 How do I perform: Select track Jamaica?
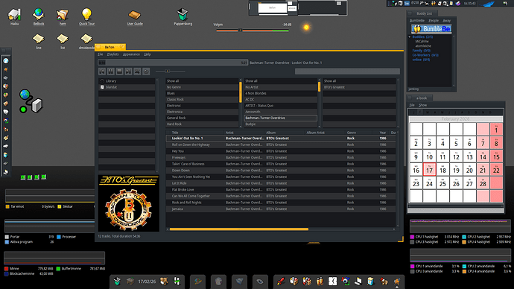pyautogui.click(x=281, y=209)
